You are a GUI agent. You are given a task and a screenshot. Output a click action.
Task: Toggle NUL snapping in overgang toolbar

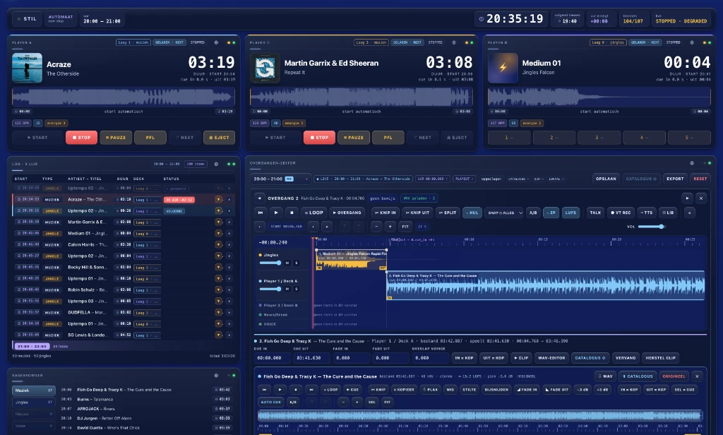(x=472, y=213)
